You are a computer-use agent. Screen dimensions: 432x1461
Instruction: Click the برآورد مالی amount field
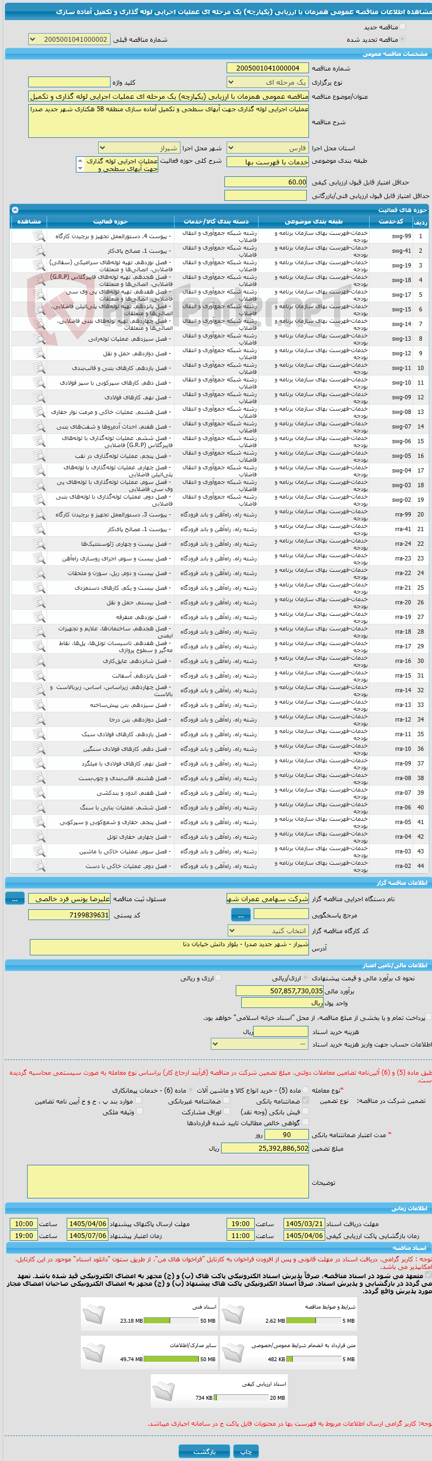click(x=280, y=991)
